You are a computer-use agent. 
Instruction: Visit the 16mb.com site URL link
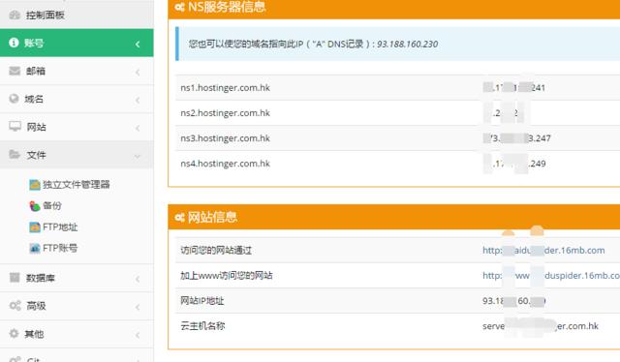543,250
